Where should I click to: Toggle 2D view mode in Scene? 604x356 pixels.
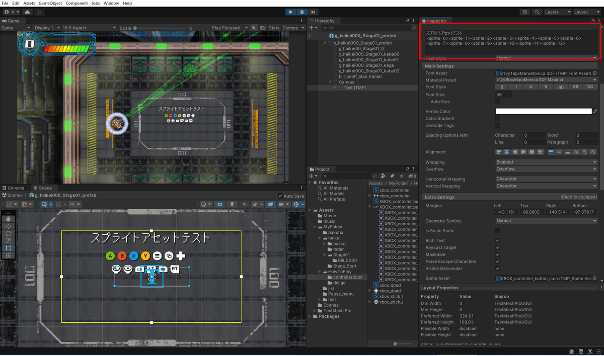[219, 204]
